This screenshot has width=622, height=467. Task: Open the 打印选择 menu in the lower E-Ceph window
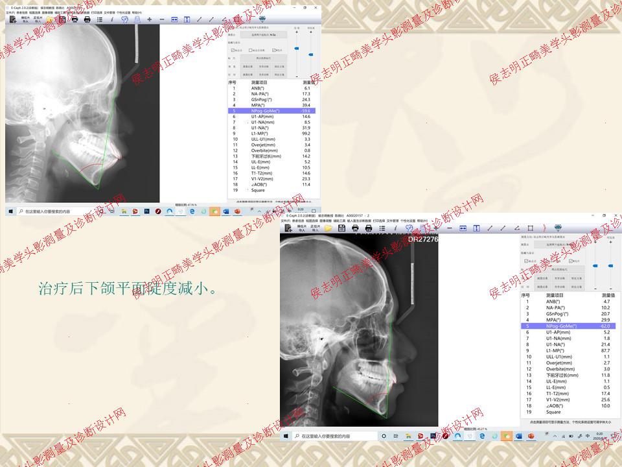(x=378, y=221)
